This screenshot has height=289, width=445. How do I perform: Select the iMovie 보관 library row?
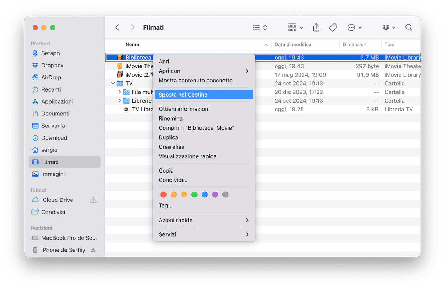click(x=263, y=75)
